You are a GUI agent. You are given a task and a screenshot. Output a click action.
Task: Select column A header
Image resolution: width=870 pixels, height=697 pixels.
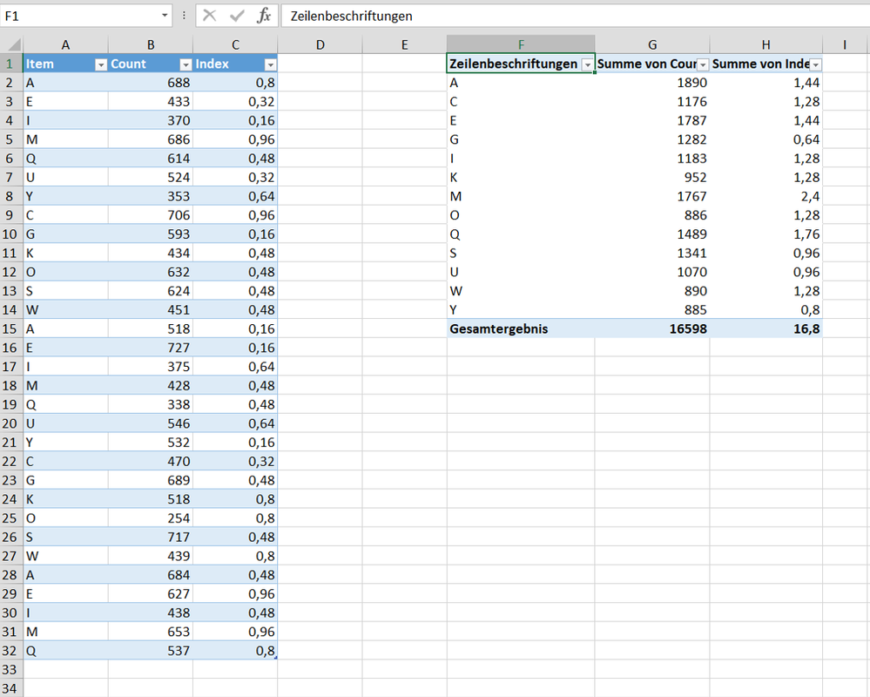65,44
